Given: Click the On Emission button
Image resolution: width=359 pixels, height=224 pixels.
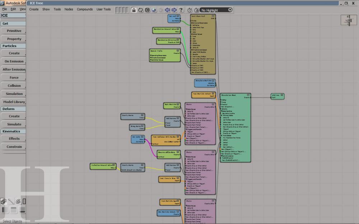Looking at the screenshot, I should click(x=14, y=61).
